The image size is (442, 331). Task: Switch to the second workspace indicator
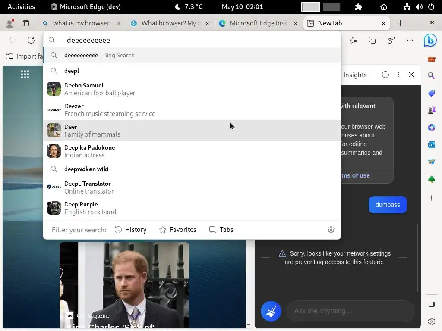click(x=331, y=7)
